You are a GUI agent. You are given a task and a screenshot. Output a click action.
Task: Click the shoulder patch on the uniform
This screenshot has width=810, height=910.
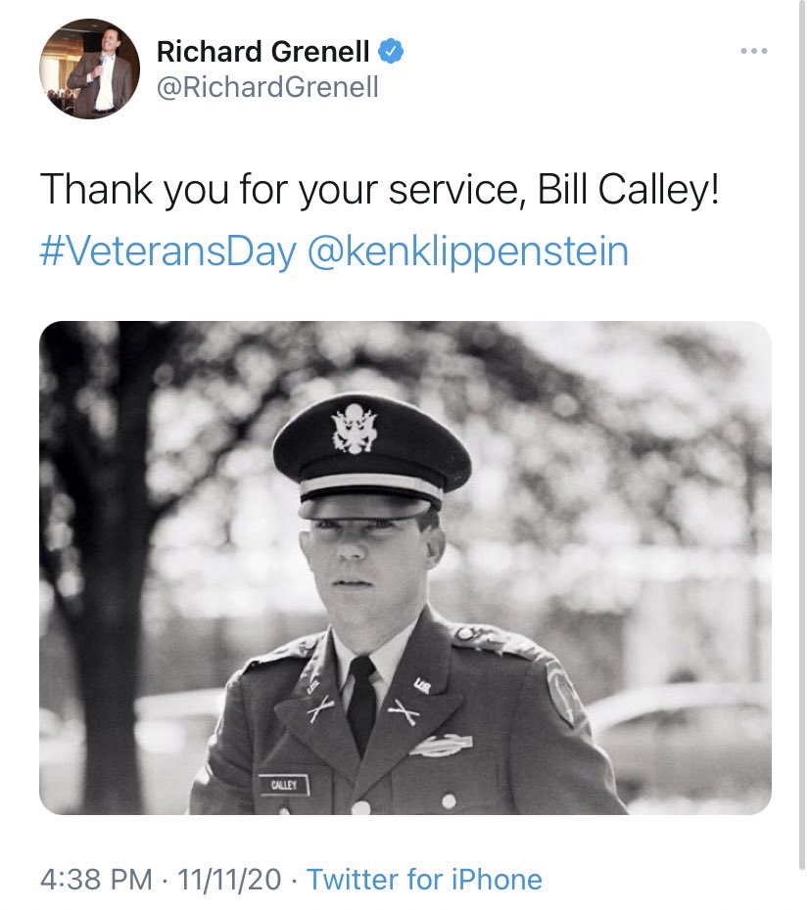tap(563, 695)
